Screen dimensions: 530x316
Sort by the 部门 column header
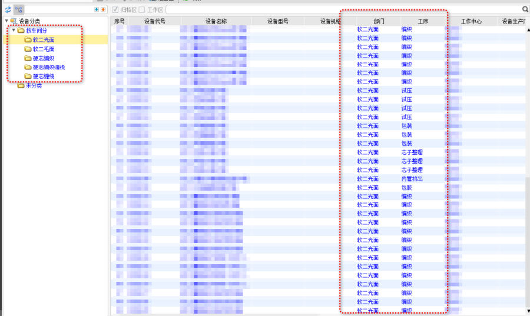pos(379,21)
